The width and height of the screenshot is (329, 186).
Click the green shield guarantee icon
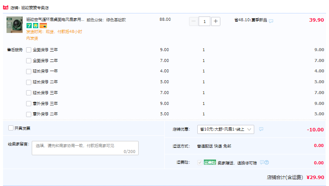pyautogui.click(x=36, y=26)
